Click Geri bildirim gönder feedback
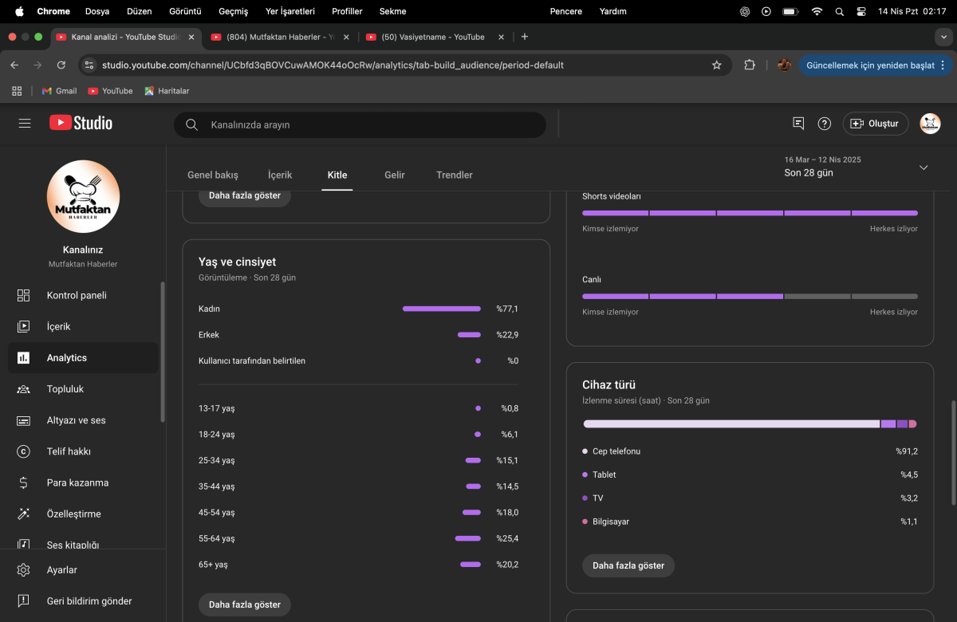The image size is (957, 622). (83, 601)
